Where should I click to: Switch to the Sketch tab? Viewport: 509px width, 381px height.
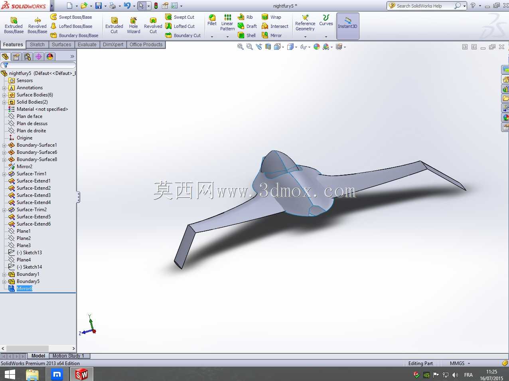[x=37, y=45]
